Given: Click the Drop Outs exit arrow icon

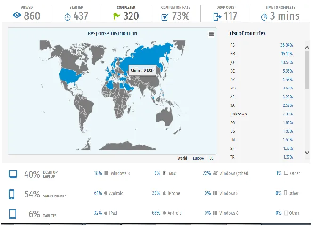Looking at the screenshot, I should 217,16.
